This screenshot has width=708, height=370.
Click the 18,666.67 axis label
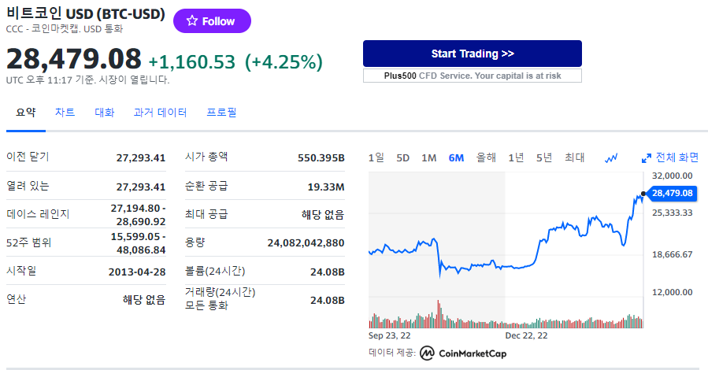pos(673,254)
